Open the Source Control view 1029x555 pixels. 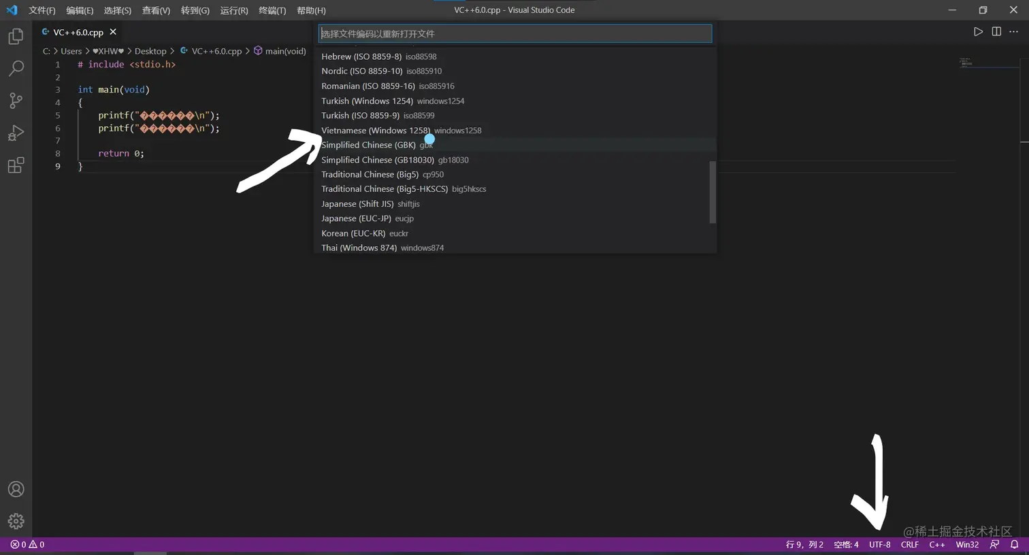tap(16, 101)
